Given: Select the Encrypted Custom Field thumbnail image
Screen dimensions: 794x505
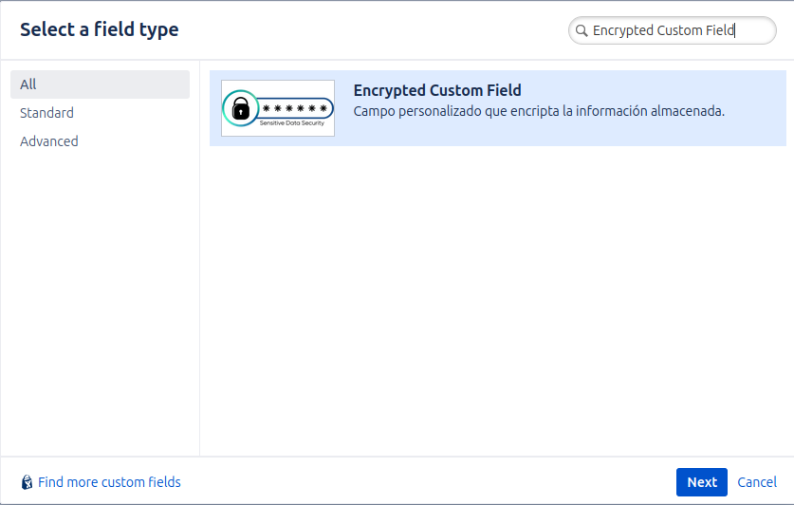Looking at the screenshot, I should pos(278,108).
